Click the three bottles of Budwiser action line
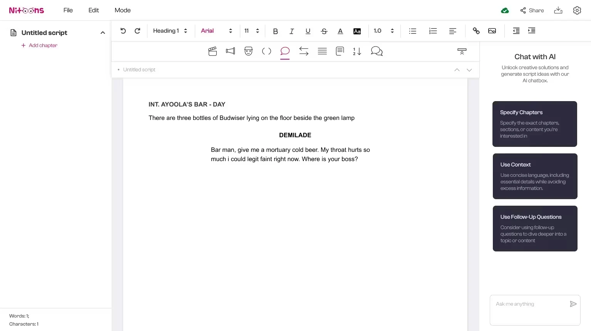The width and height of the screenshot is (591, 331). tap(251, 118)
